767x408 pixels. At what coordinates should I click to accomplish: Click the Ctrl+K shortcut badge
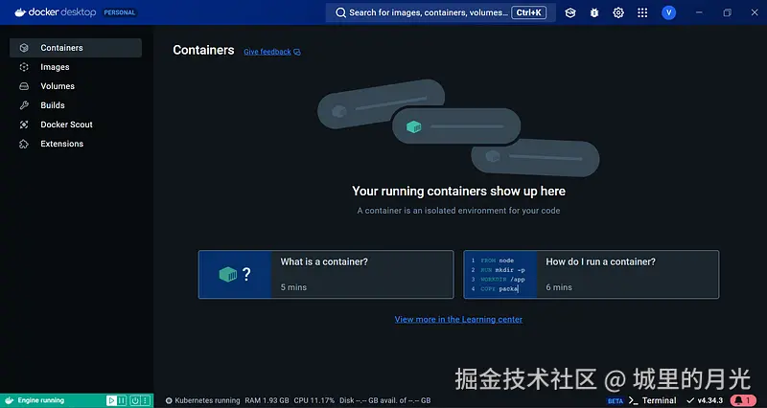point(529,12)
